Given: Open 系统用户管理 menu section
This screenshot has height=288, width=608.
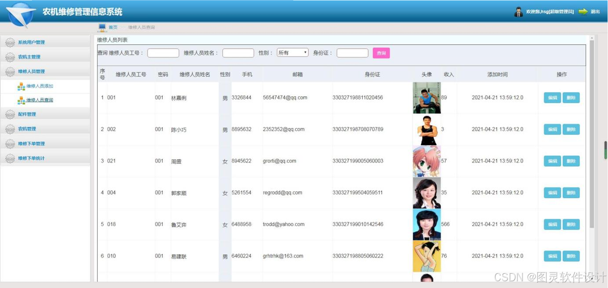Looking at the screenshot, I should pyautogui.click(x=45, y=42).
